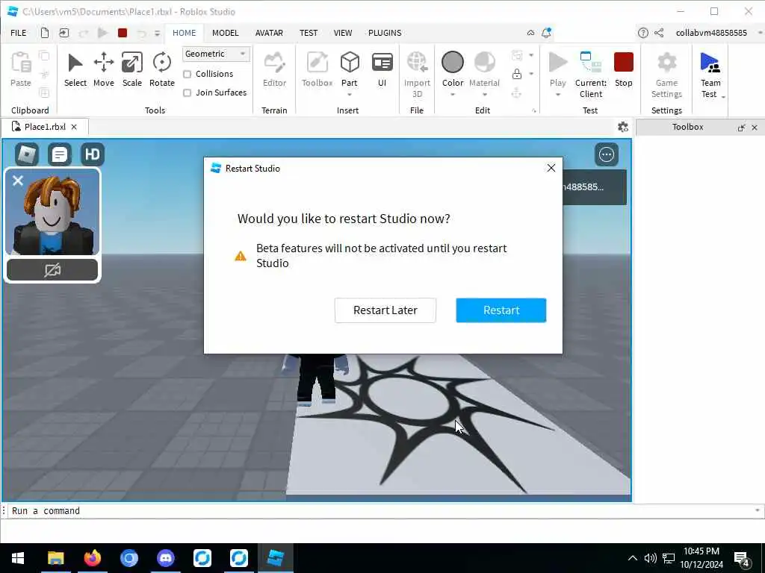Expand the Color dropdown arrow
The height and width of the screenshot is (573, 765).
[452, 95]
